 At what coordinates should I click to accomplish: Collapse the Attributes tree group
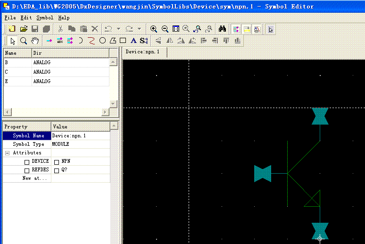tap(8, 153)
